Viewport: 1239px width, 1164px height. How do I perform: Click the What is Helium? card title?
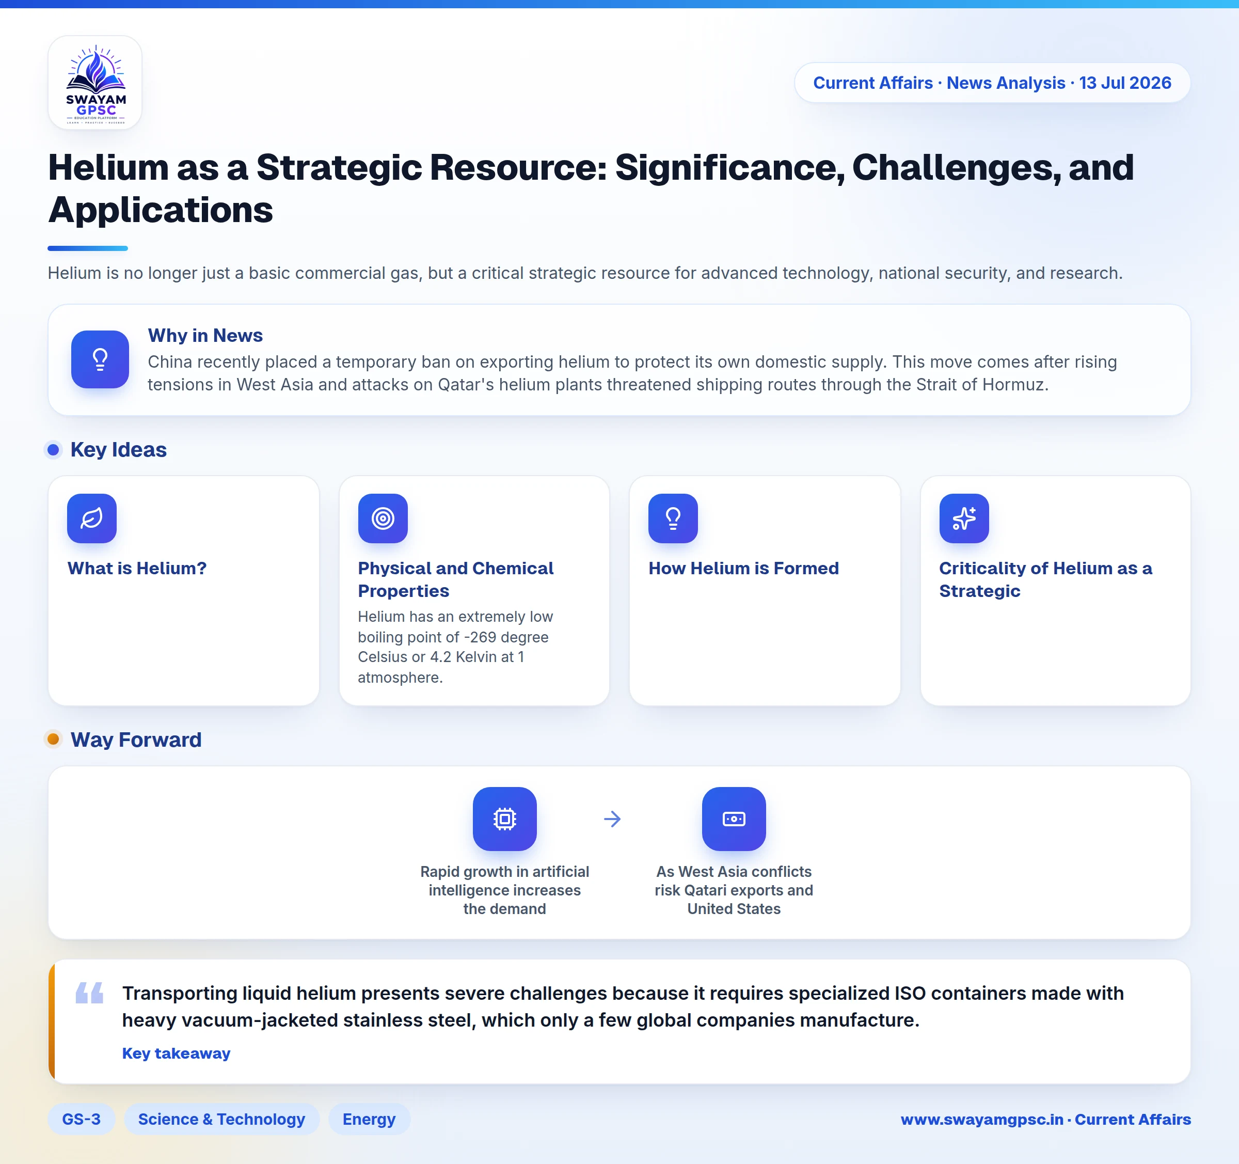137,568
